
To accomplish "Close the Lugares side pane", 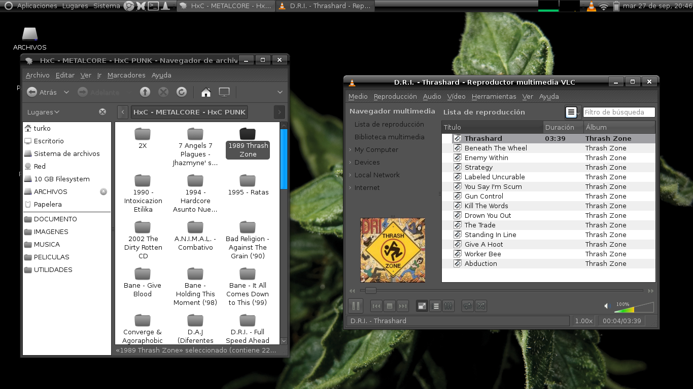I will (x=102, y=112).
